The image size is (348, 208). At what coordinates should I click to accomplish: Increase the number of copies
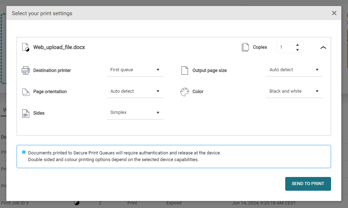(x=298, y=45)
